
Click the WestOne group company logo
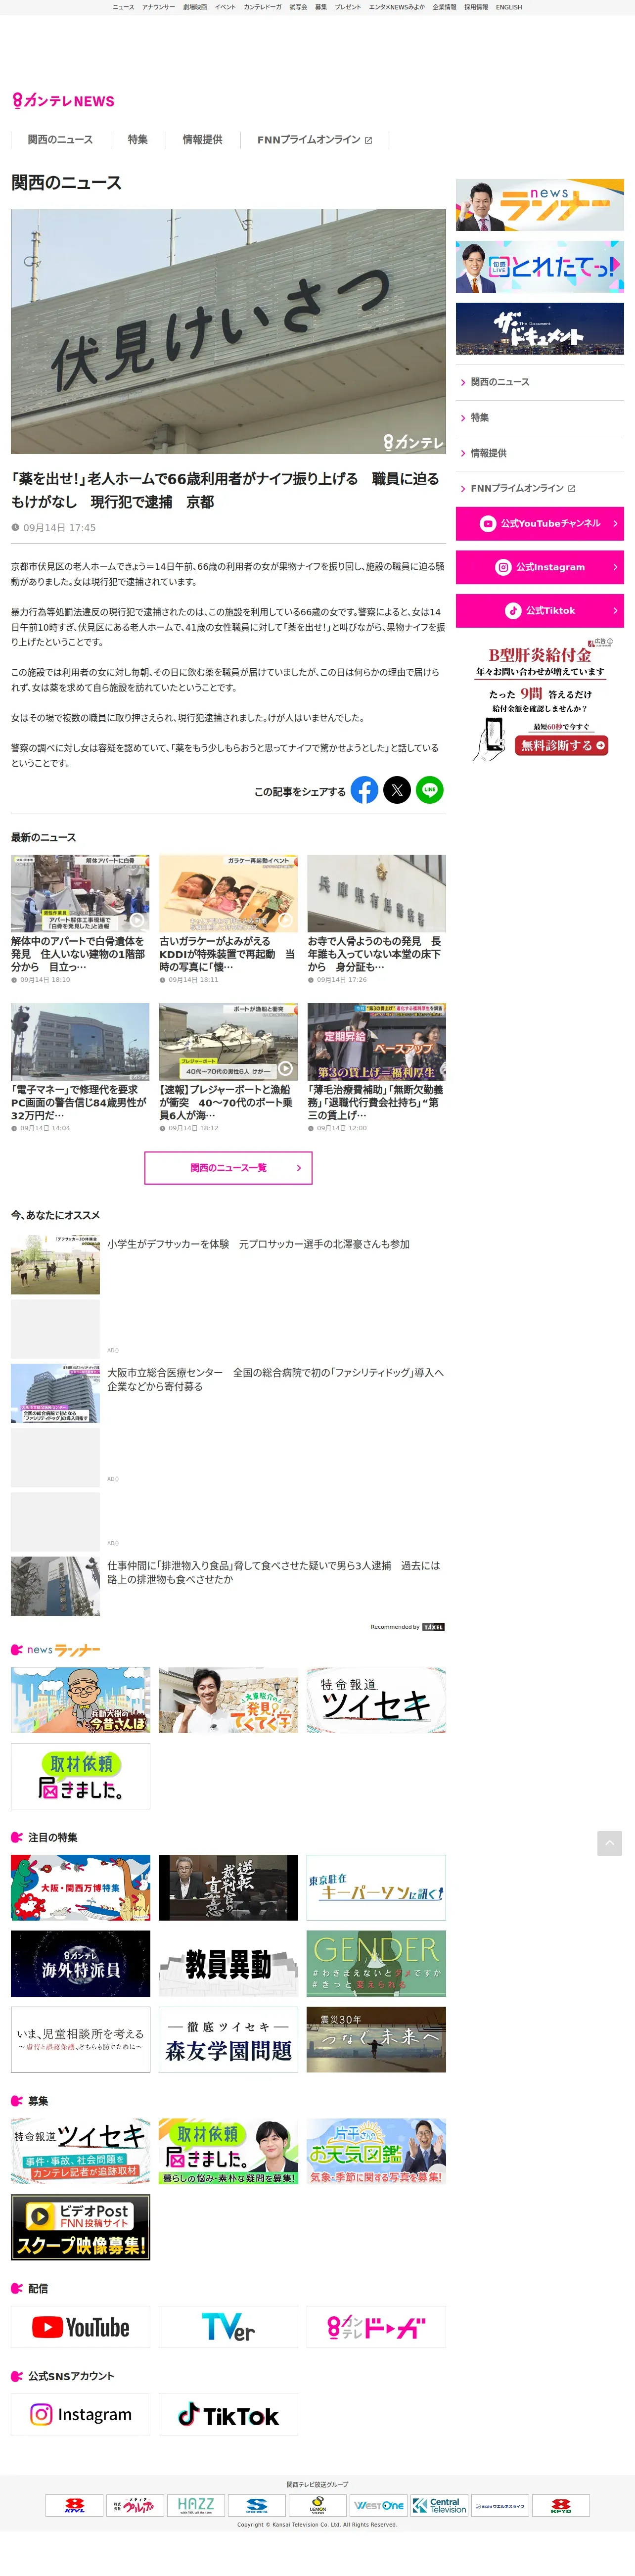point(378,2505)
